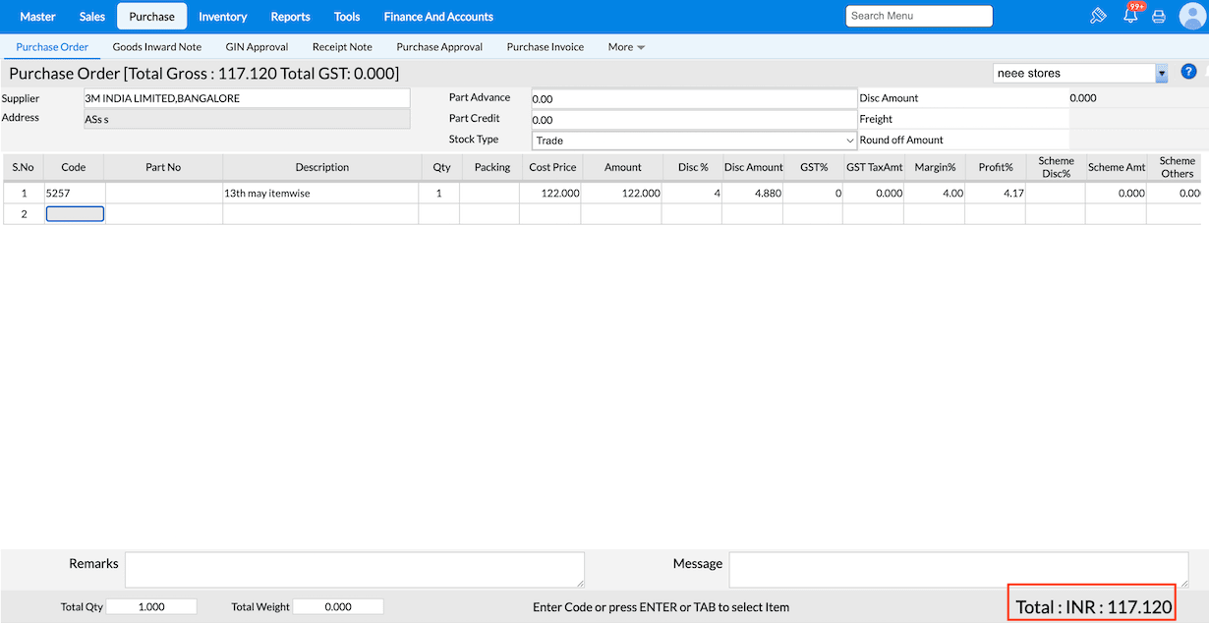Image resolution: width=1209 pixels, height=623 pixels.
Task: Click the Search Menu field
Action: [x=918, y=16]
